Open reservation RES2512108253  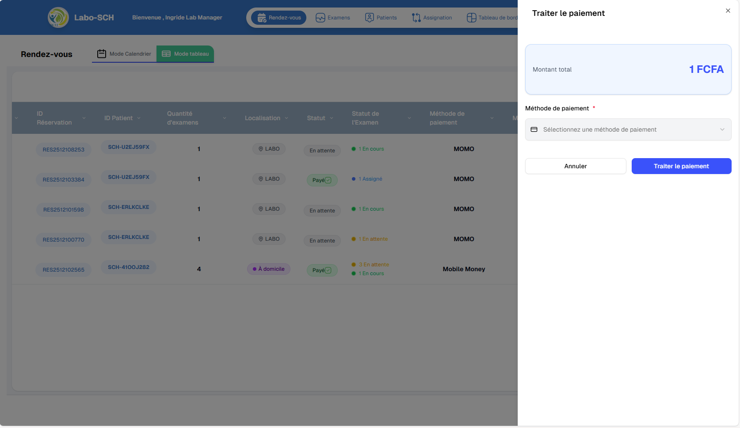tap(63, 150)
